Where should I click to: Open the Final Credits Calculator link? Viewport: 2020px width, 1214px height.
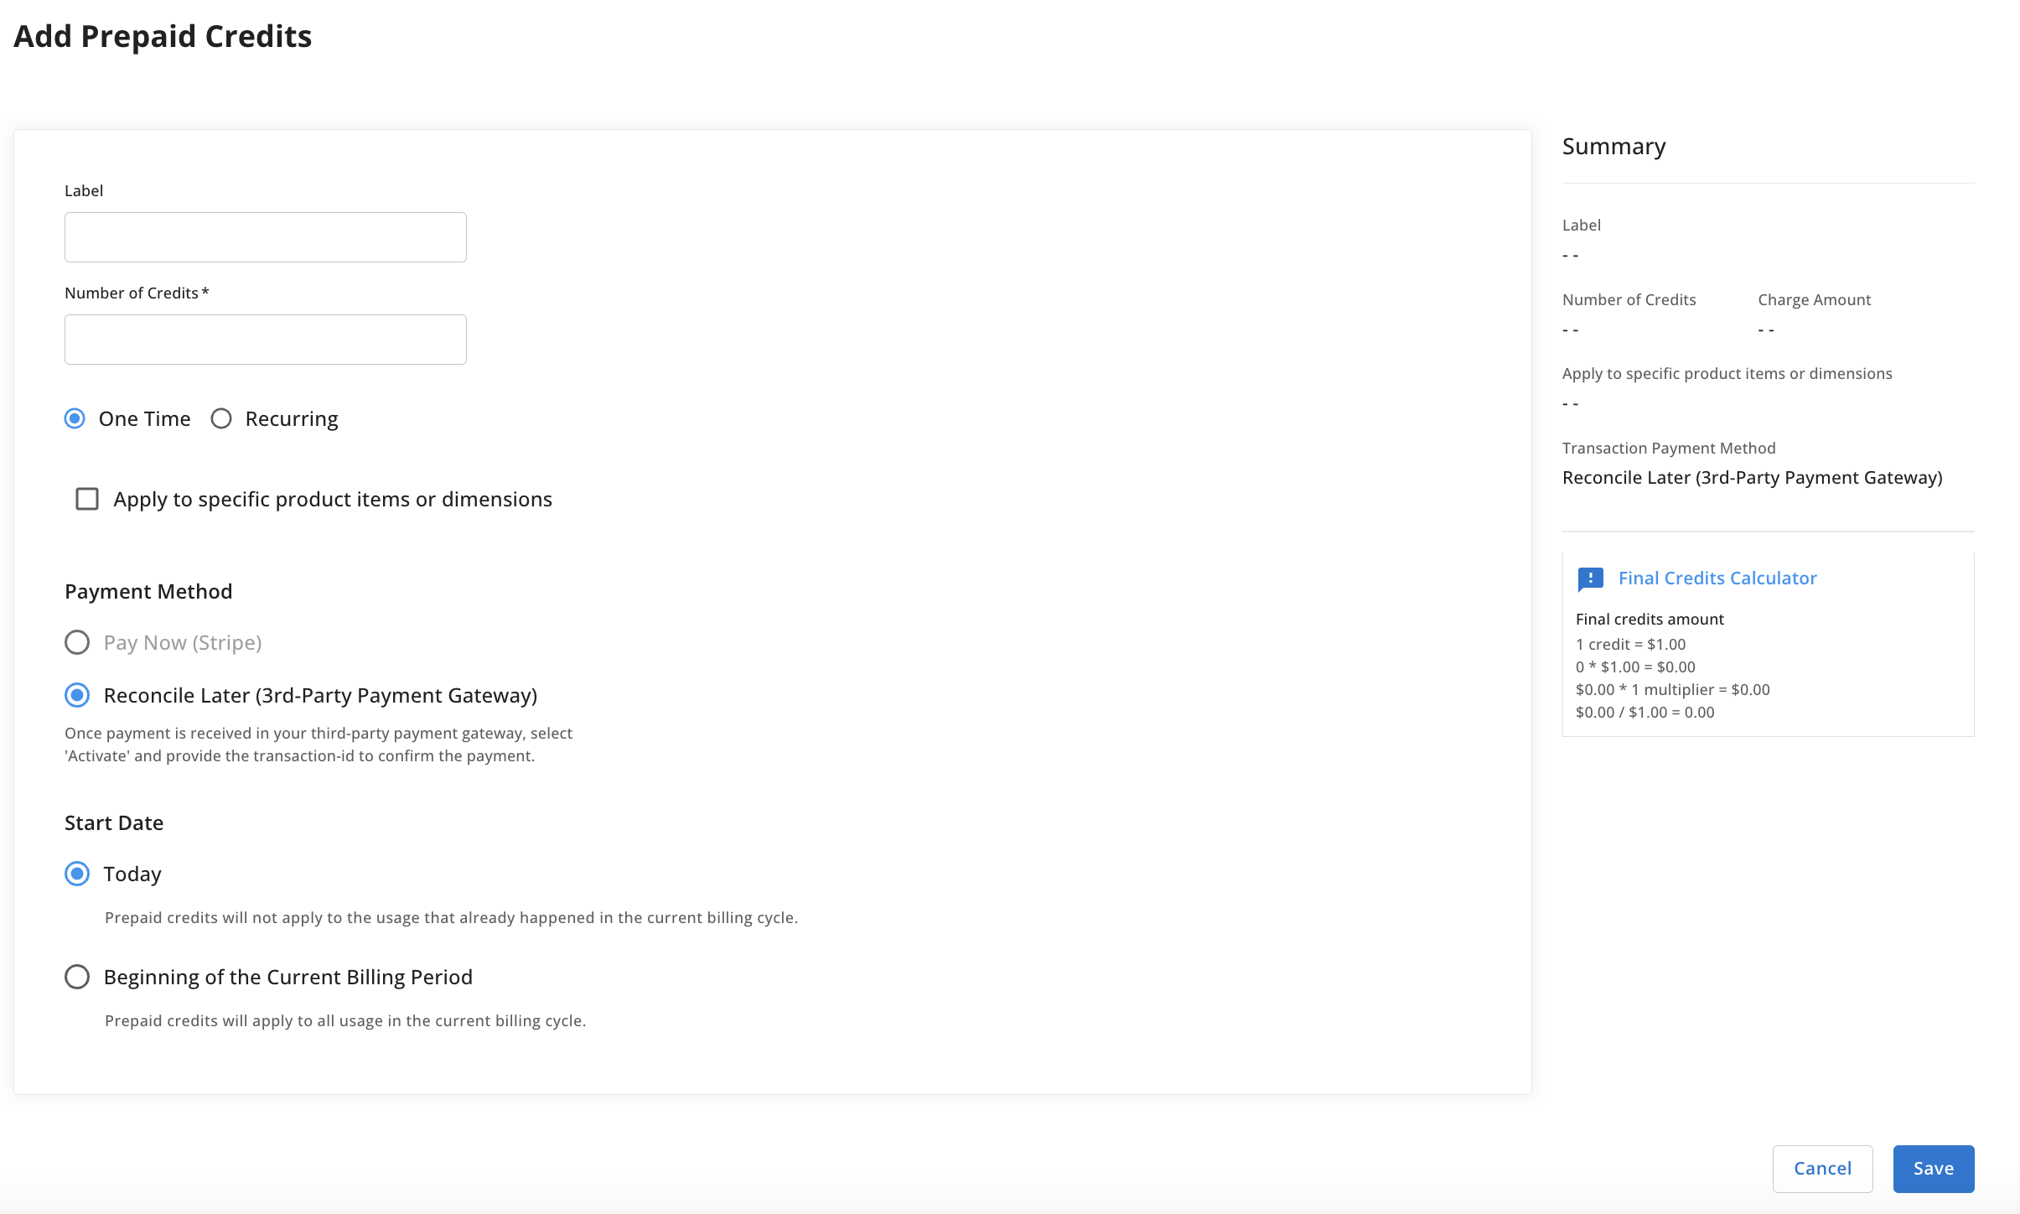tap(1717, 578)
